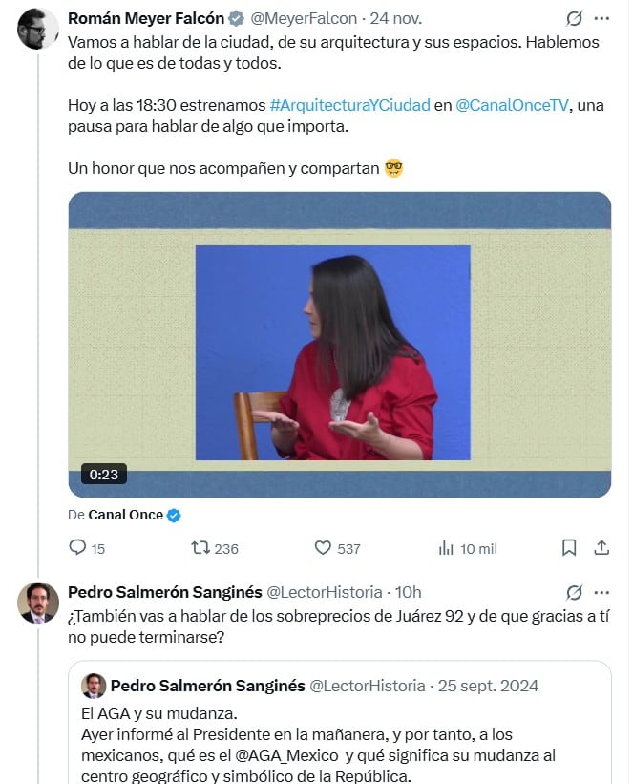Open the views analytics bar chart icon
The height and width of the screenshot is (784, 633).
pos(446,548)
